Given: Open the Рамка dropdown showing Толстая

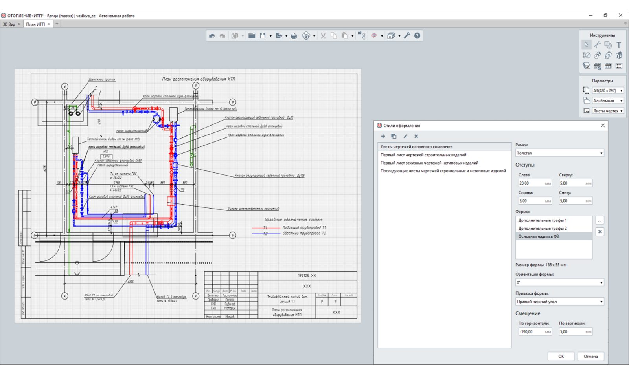Looking at the screenshot, I should (559, 153).
